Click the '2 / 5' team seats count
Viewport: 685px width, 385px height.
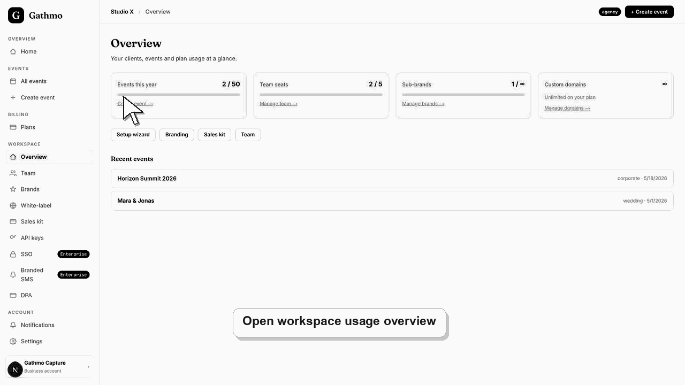pyautogui.click(x=376, y=84)
